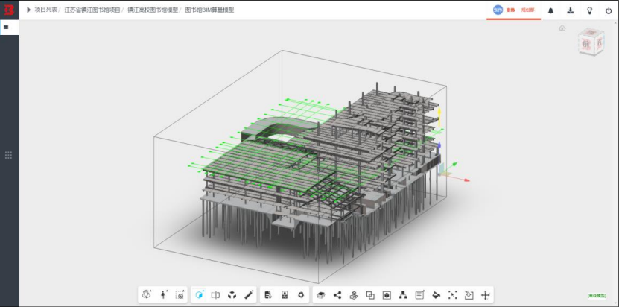Click the split-view compare tool icon
Viewport: 619px width, 307px height.
(215, 295)
